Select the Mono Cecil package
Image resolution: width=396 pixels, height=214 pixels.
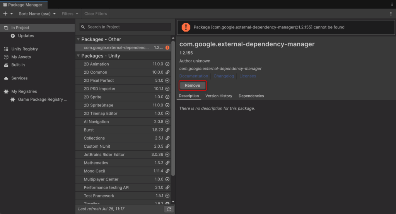tap(123, 171)
